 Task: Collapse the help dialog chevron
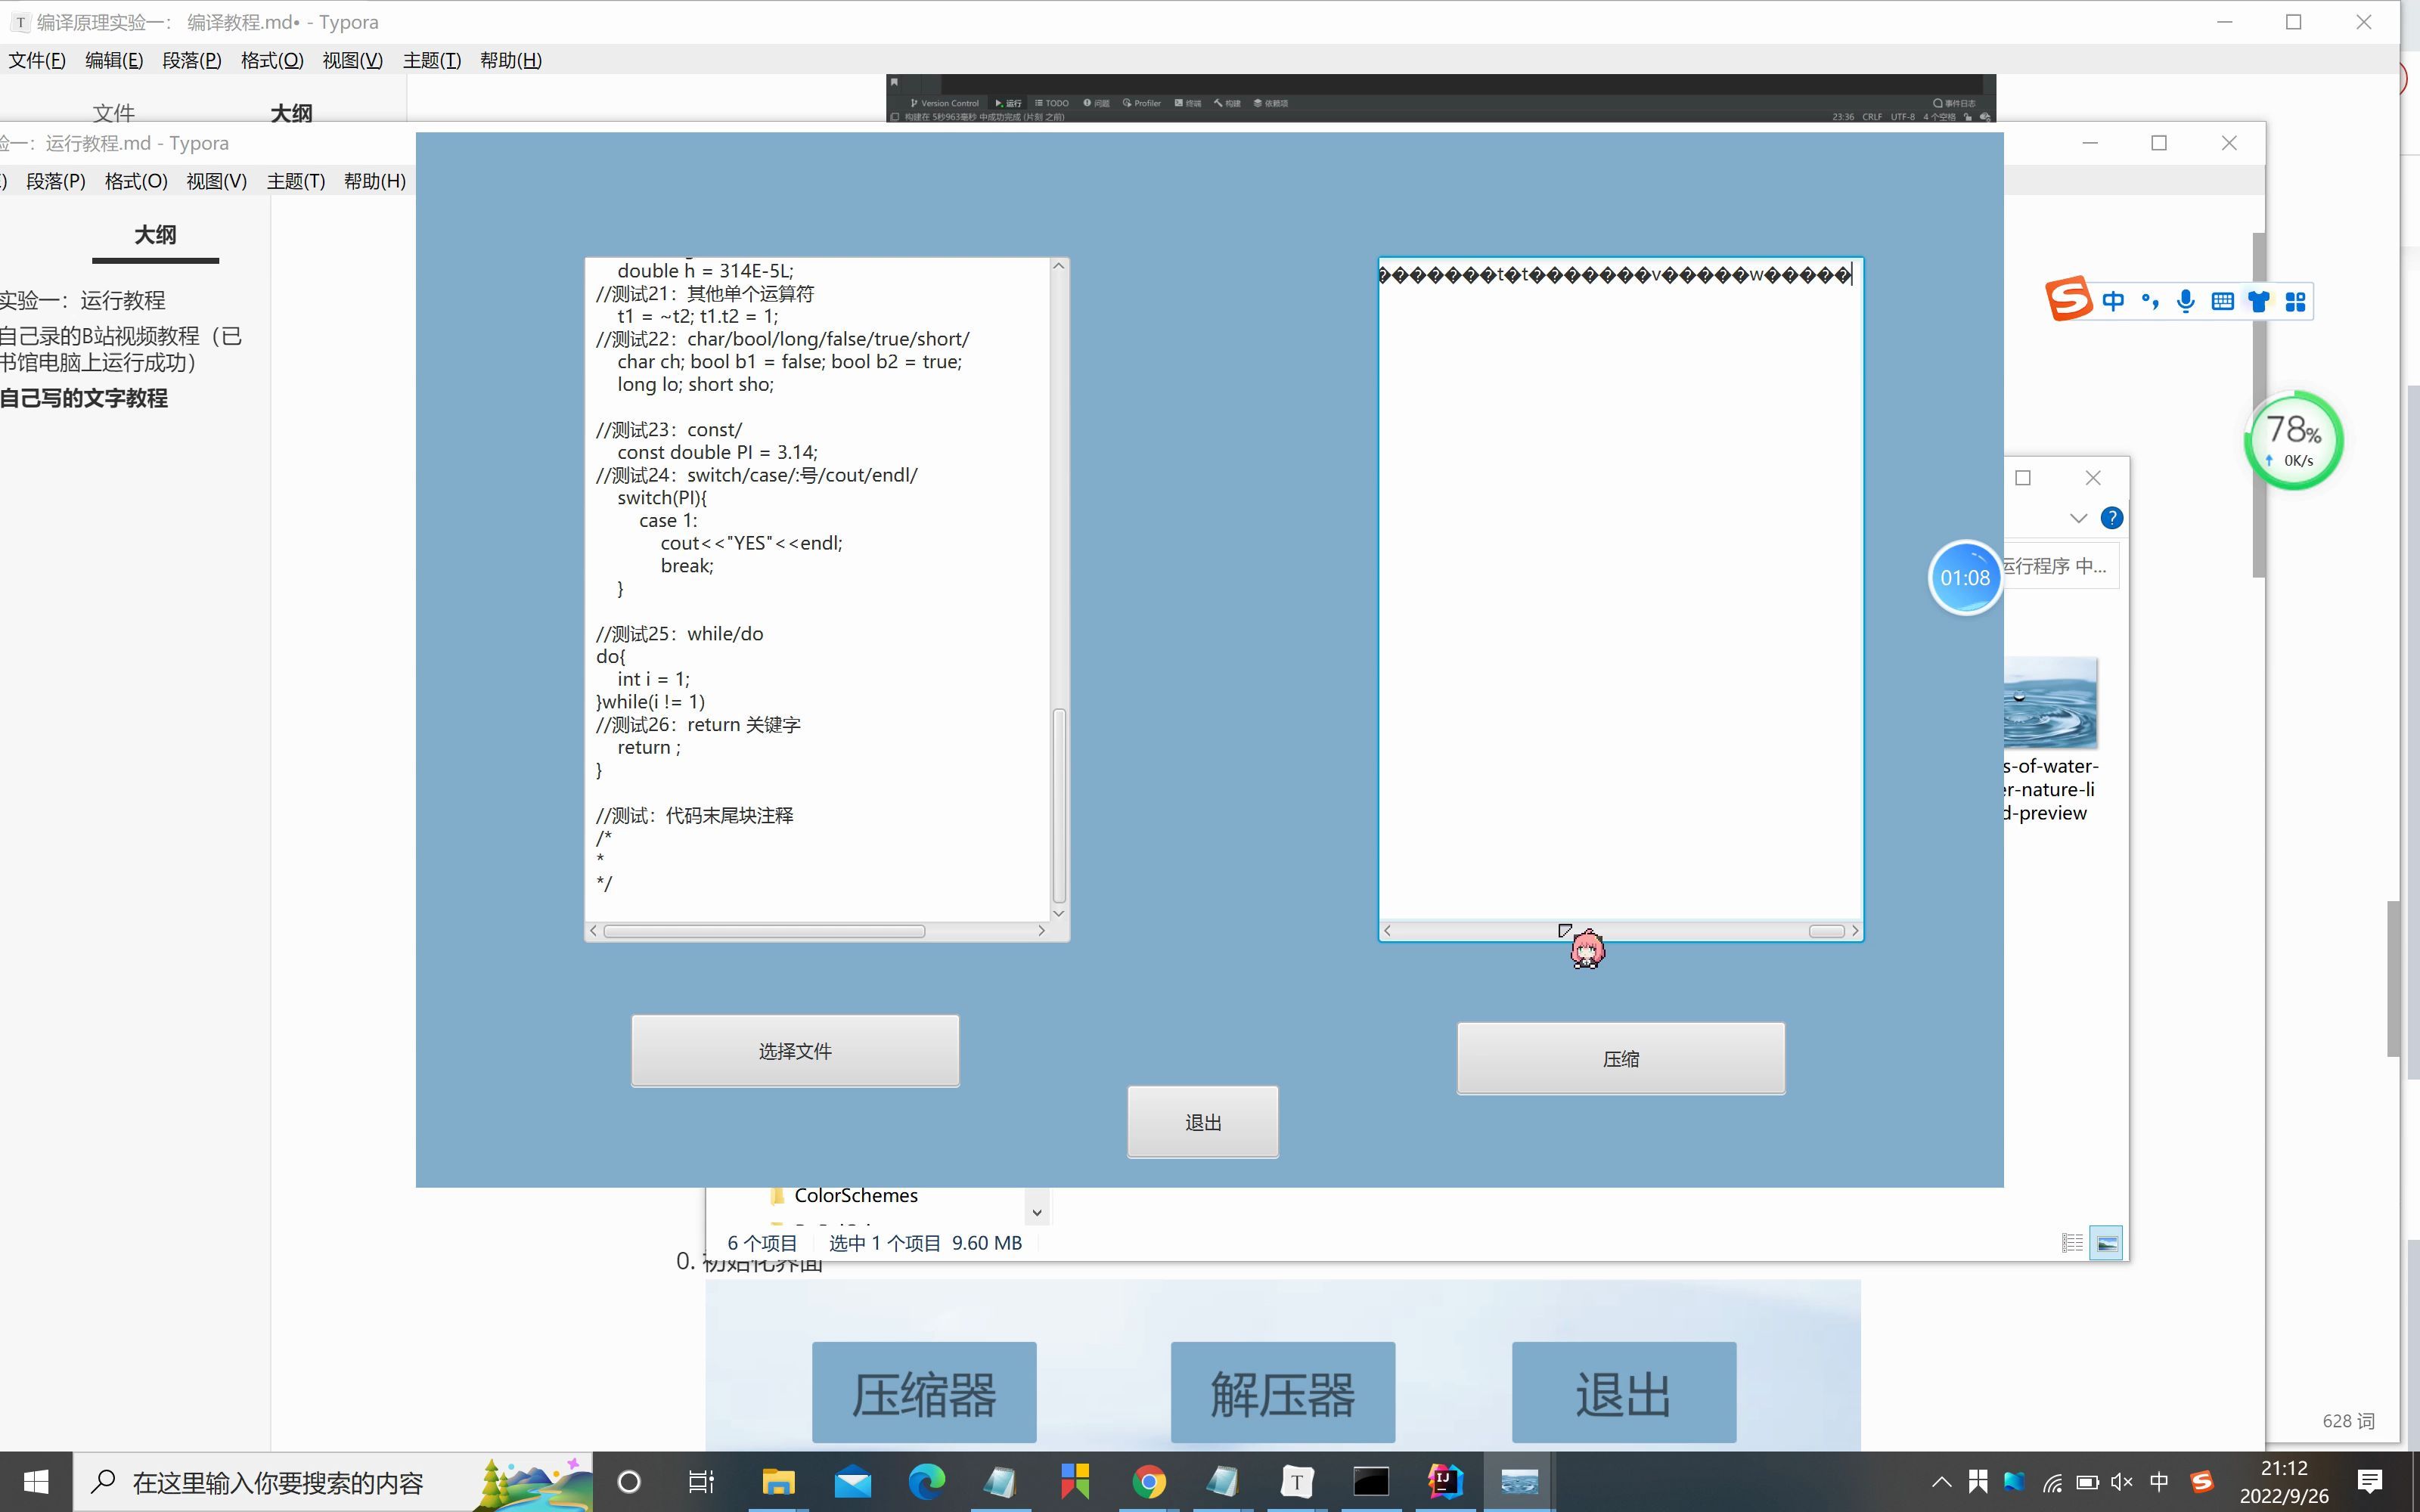tap(2078, 518)
